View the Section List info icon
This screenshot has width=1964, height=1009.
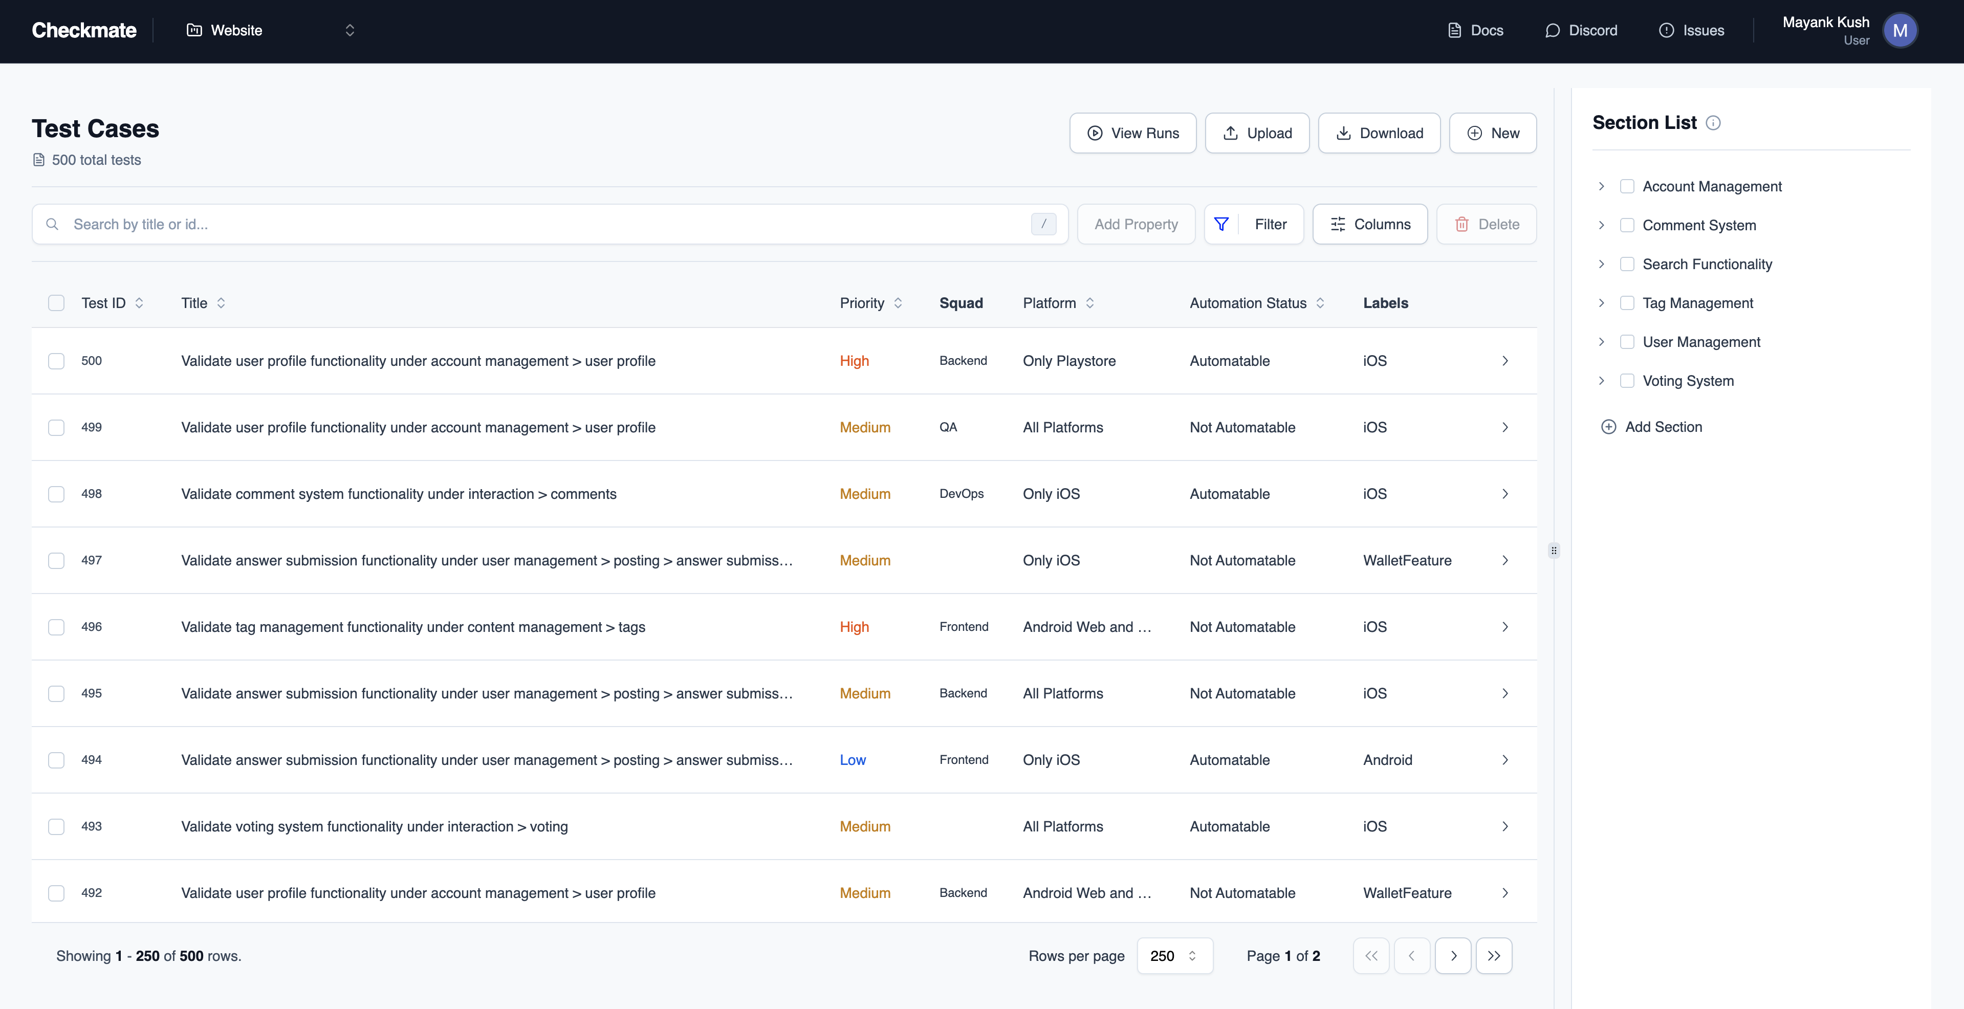[1713, 122]
